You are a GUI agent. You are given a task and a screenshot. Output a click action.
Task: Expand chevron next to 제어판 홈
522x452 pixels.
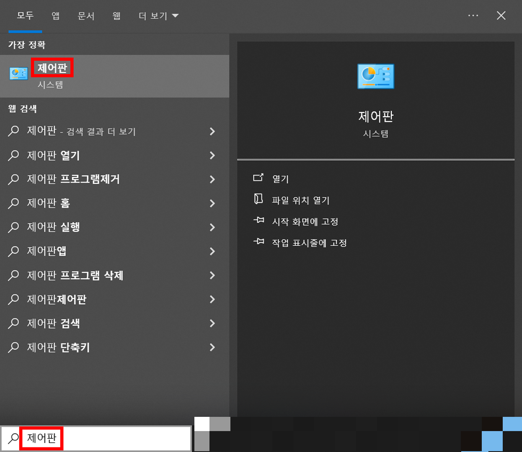[x=212, y=203]
